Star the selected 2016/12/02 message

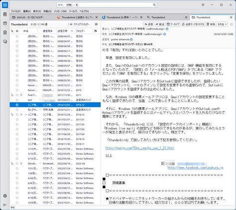pyautogui.click(x=17, y=105)
